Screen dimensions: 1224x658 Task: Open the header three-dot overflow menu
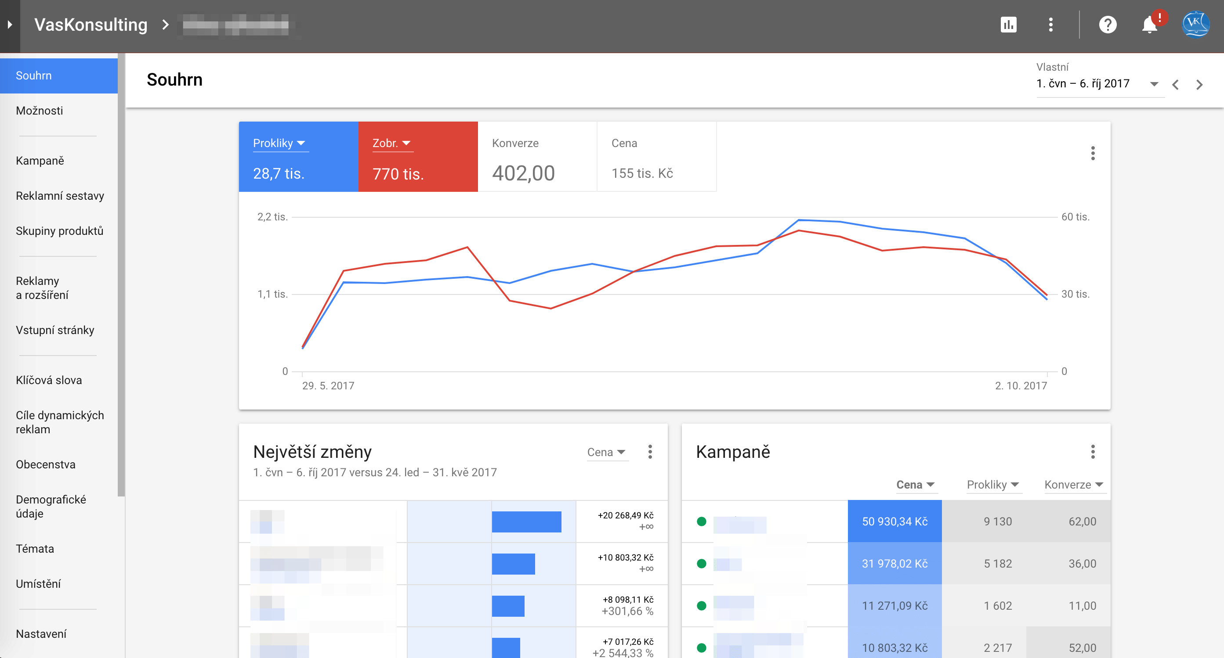1050,25
